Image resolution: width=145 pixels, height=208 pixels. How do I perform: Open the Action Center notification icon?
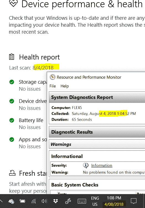(x=133, y=201)
